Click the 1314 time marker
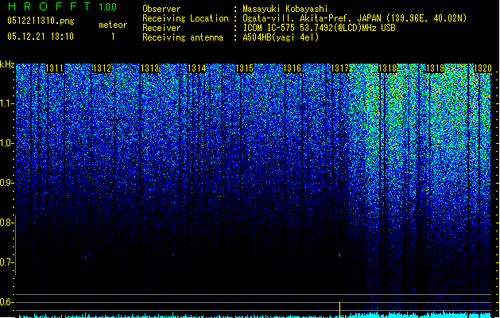 pyautogui.click(x=197, y=68)
